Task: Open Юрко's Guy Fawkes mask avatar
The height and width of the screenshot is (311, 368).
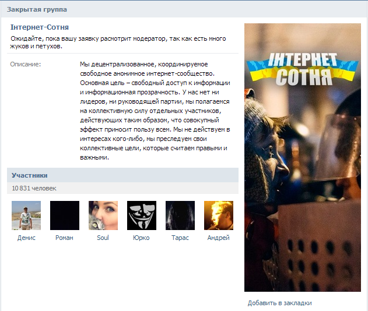Action: pyautogui.click(x=142, y=215)
